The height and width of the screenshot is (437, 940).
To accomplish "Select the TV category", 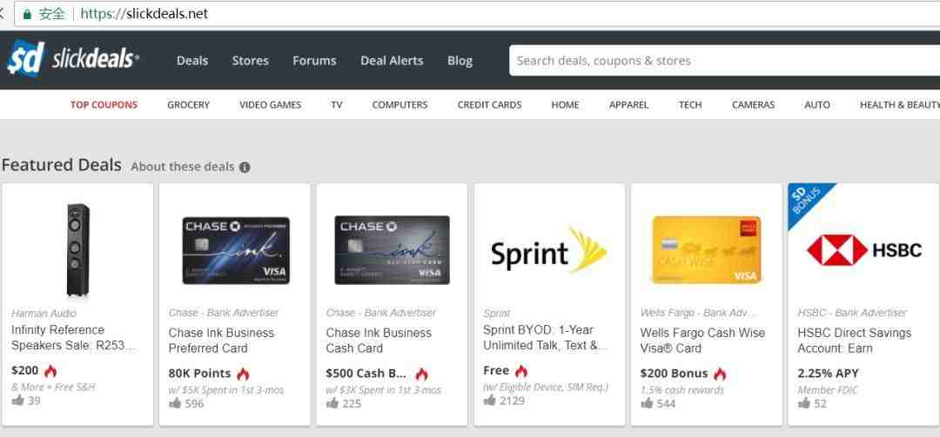I will pyautogui.click(x=336, y=105).
